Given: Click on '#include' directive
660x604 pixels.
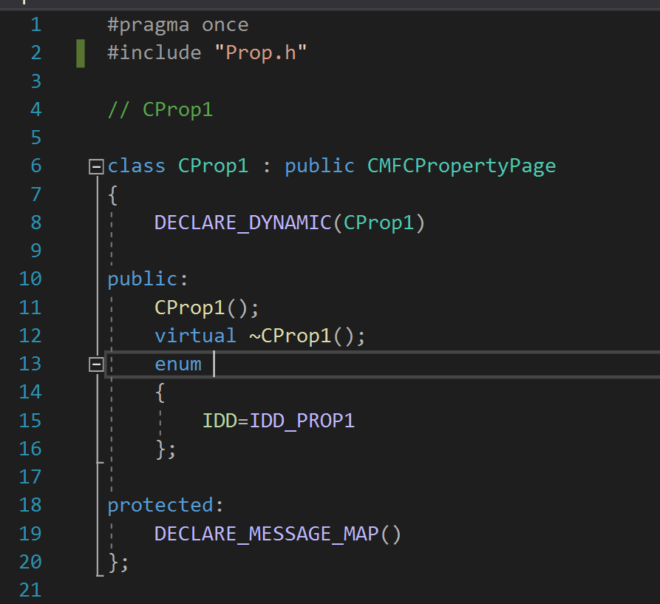Looking at the screenshot, I should [x=154, y=53].
